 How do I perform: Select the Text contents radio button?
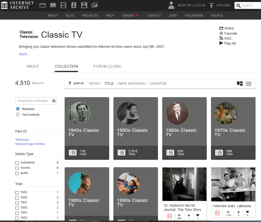click(x=18, y=115)
